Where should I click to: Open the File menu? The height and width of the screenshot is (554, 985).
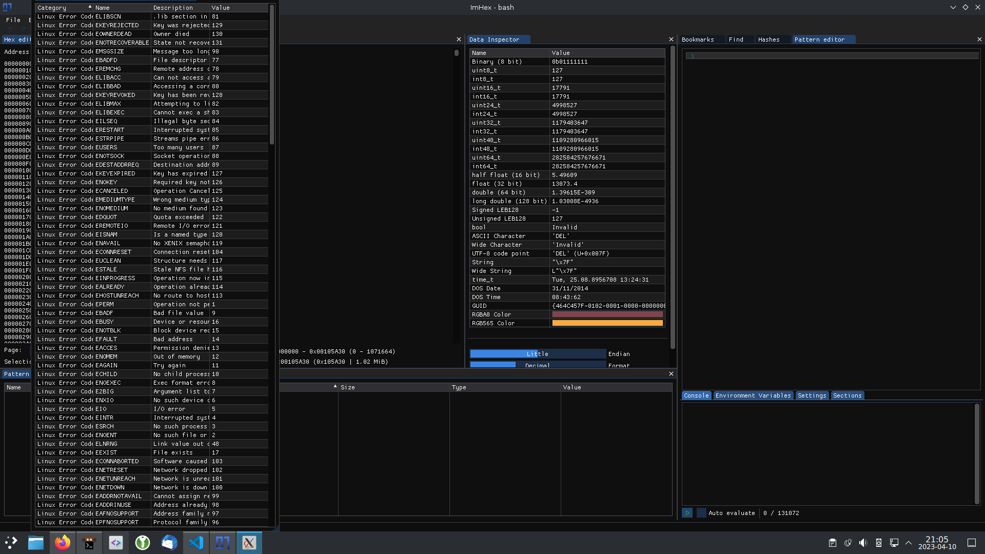[x=13, y=20]
